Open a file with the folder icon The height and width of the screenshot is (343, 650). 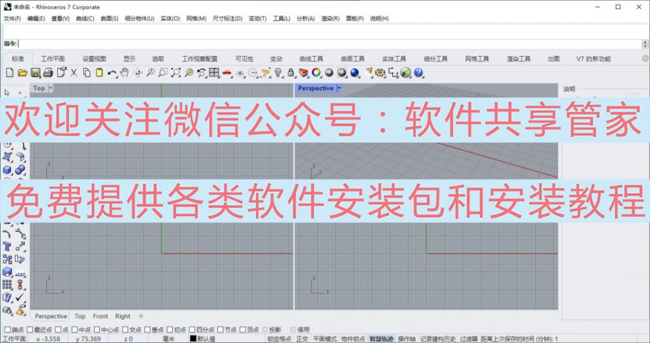(x=22, y=73)
